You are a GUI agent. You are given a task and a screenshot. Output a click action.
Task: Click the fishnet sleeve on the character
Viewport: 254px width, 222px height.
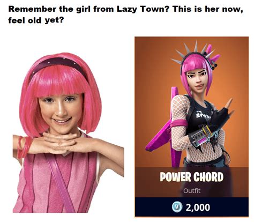click(180, 123)
